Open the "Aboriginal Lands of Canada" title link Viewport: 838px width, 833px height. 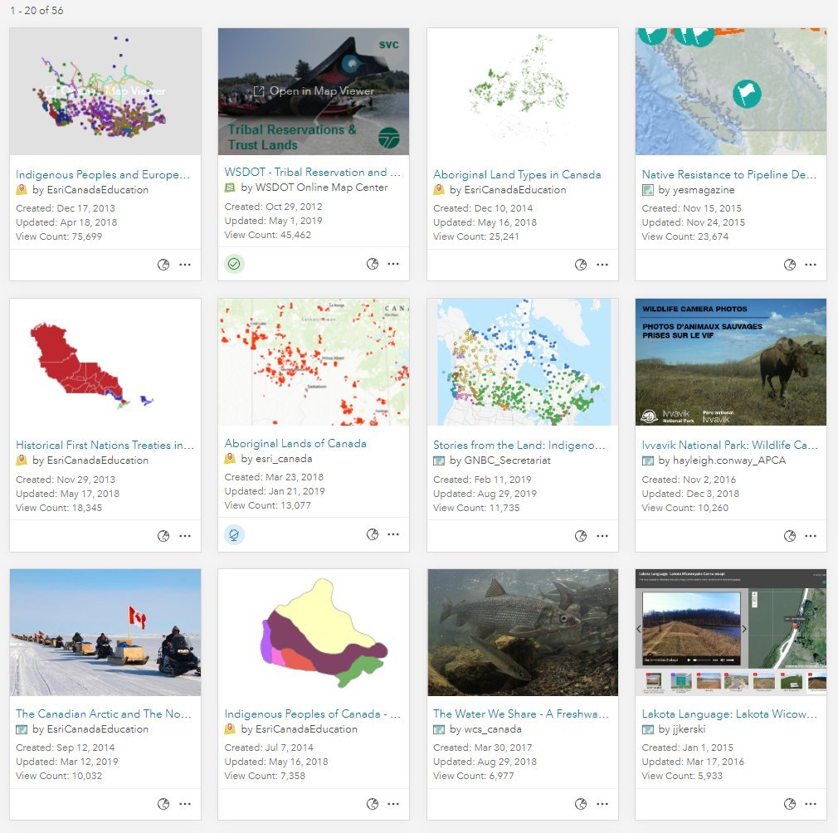click(295, 444)
